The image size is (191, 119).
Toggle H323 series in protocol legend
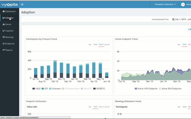[x=36, y=89]
